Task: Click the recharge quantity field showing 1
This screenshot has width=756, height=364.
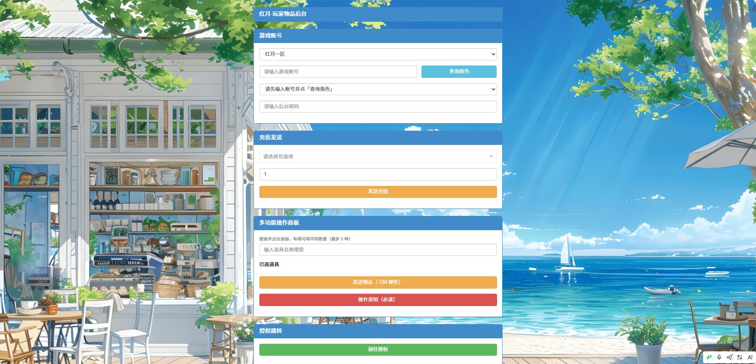Action: (378, 174)
